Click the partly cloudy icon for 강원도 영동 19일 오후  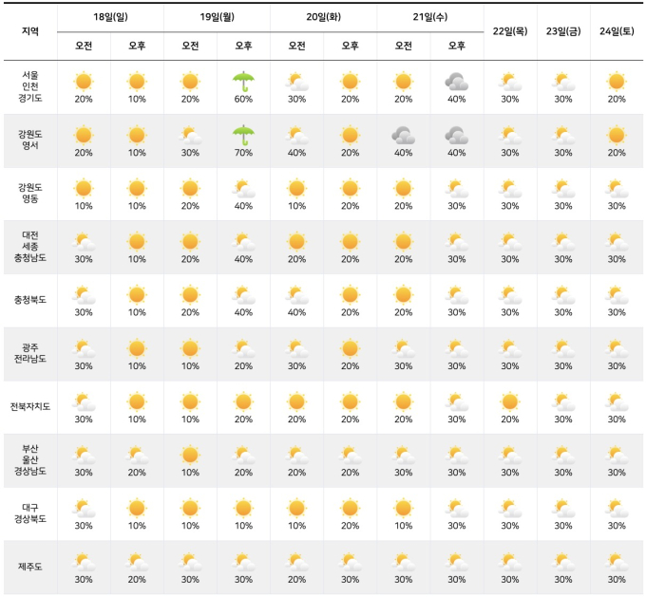pyautogui.click(x=243, y=189)
